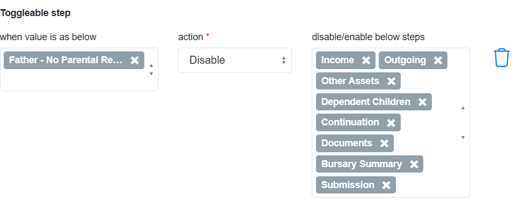This screenshot has width=522, height=202.
Task: Expand the steps multiselect using its arrows
Action: 463,123
